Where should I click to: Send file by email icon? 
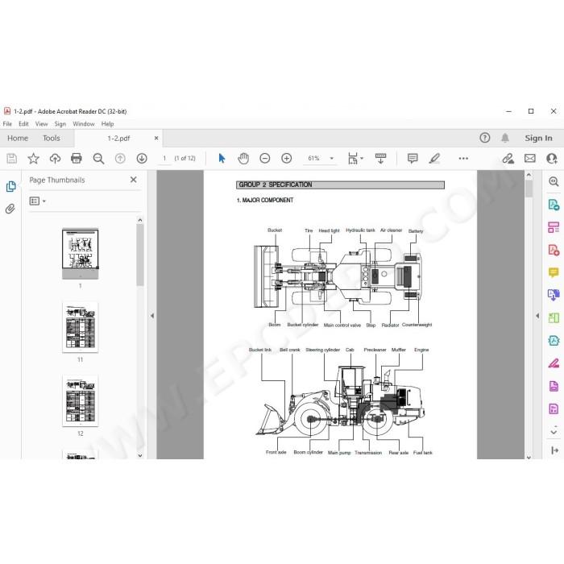point(530,158)
